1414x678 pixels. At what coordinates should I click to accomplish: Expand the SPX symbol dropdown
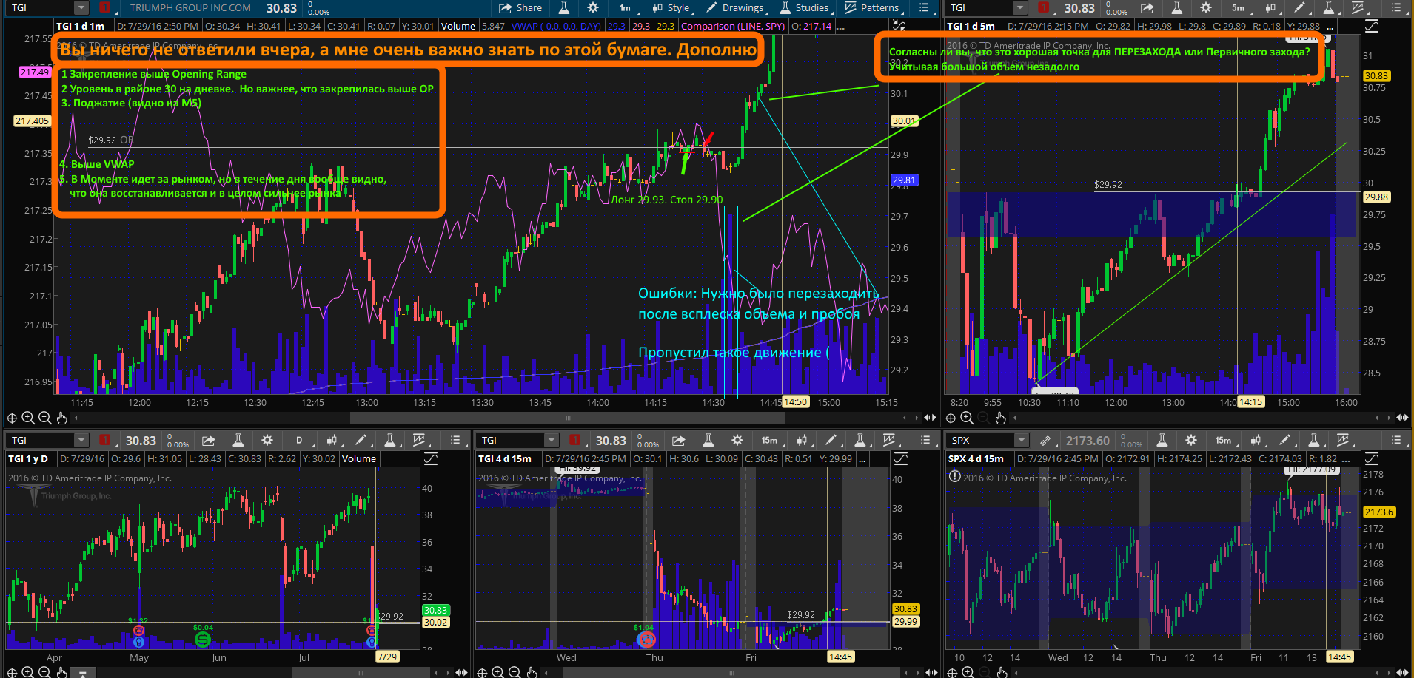pyautogui.click(x=1022, y=440)
